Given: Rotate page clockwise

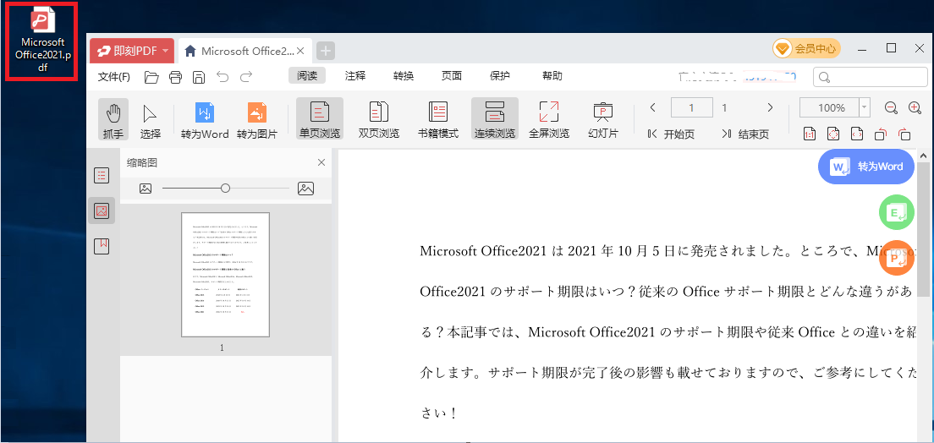Looking at the screenshot, I should tap(904, 134).
